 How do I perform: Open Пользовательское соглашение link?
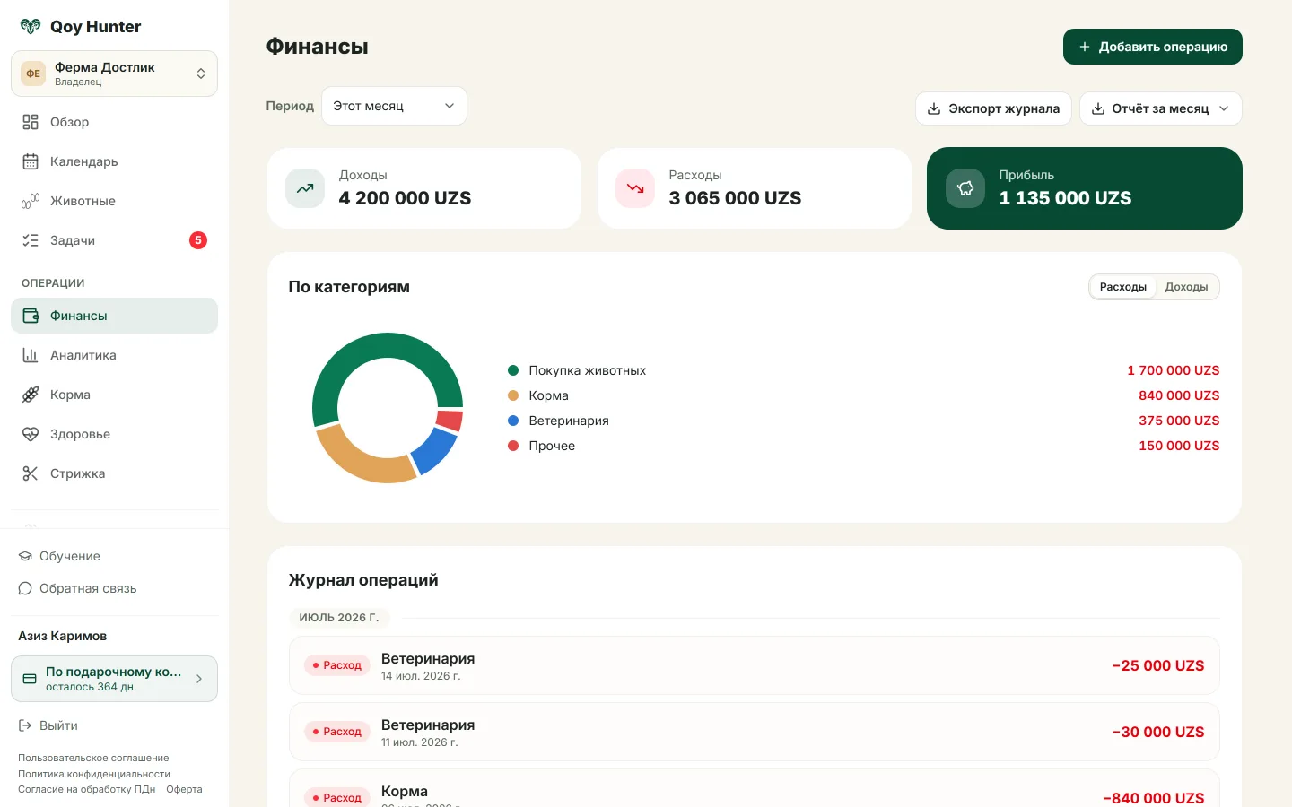[93, 758]
